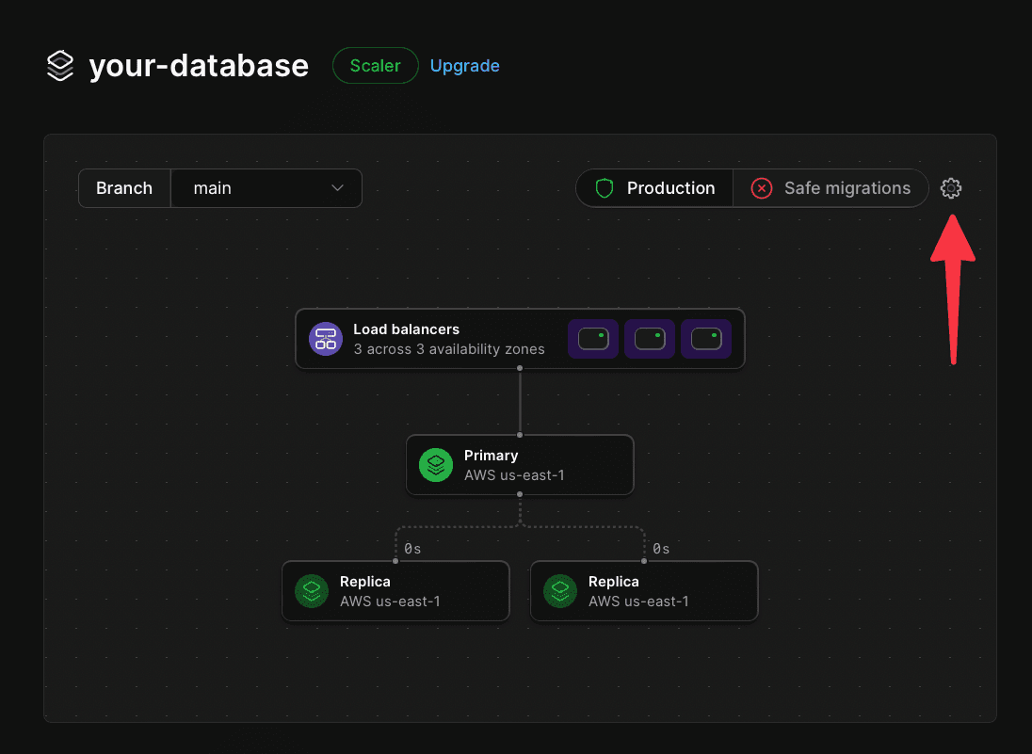
Task: Click the purple Load balancers icon
Action: (x=326, y=339)
